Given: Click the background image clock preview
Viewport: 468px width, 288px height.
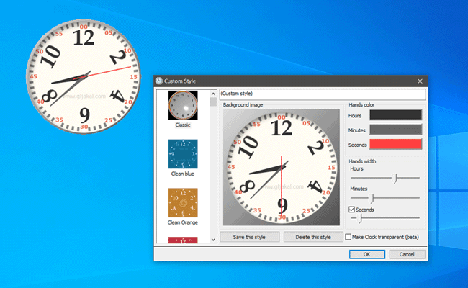Looking at the screenshot, I should pyautogui.click(x=281, y=168).
